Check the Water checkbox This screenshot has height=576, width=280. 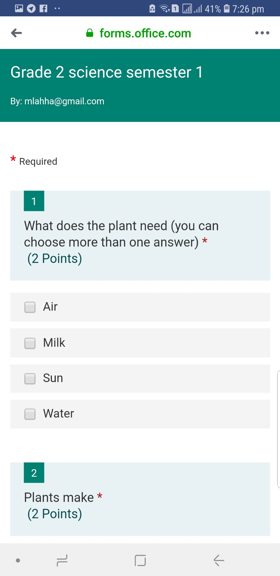click(x=30, y=414)
